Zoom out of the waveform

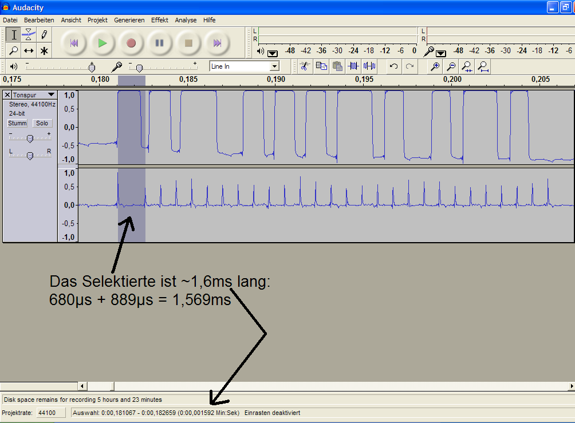(x=451, y=66)
